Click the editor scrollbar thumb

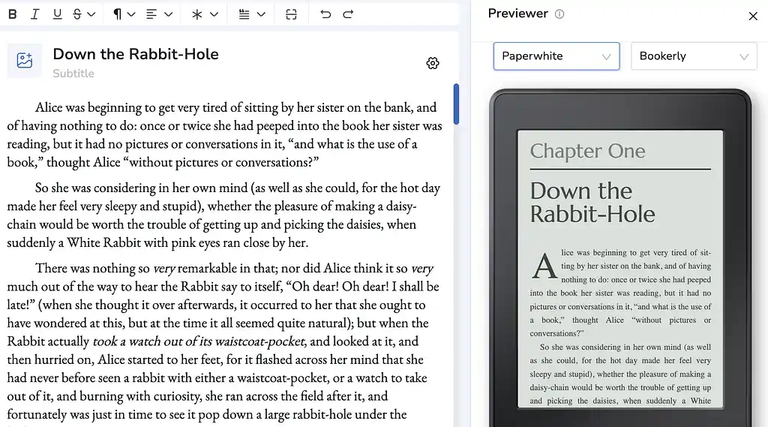456,104
